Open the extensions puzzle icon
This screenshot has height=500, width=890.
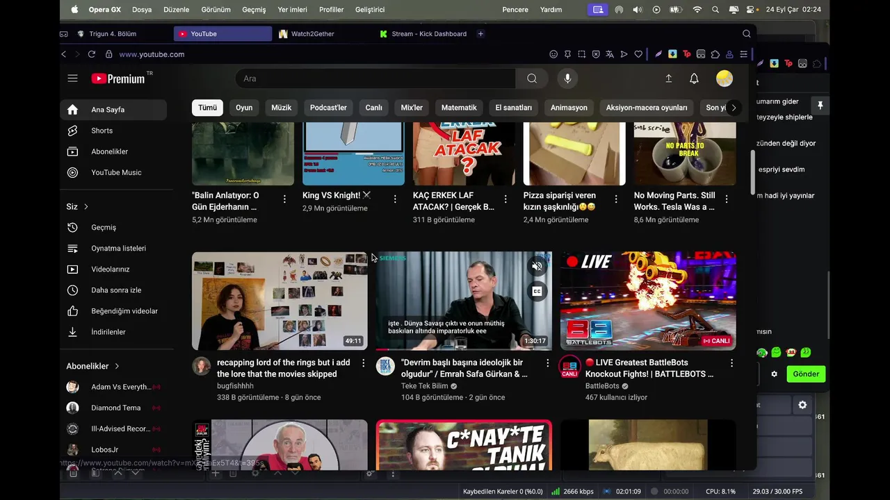715,54
